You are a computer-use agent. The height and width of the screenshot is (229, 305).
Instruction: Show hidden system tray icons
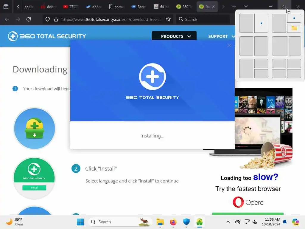coord(228,222)
